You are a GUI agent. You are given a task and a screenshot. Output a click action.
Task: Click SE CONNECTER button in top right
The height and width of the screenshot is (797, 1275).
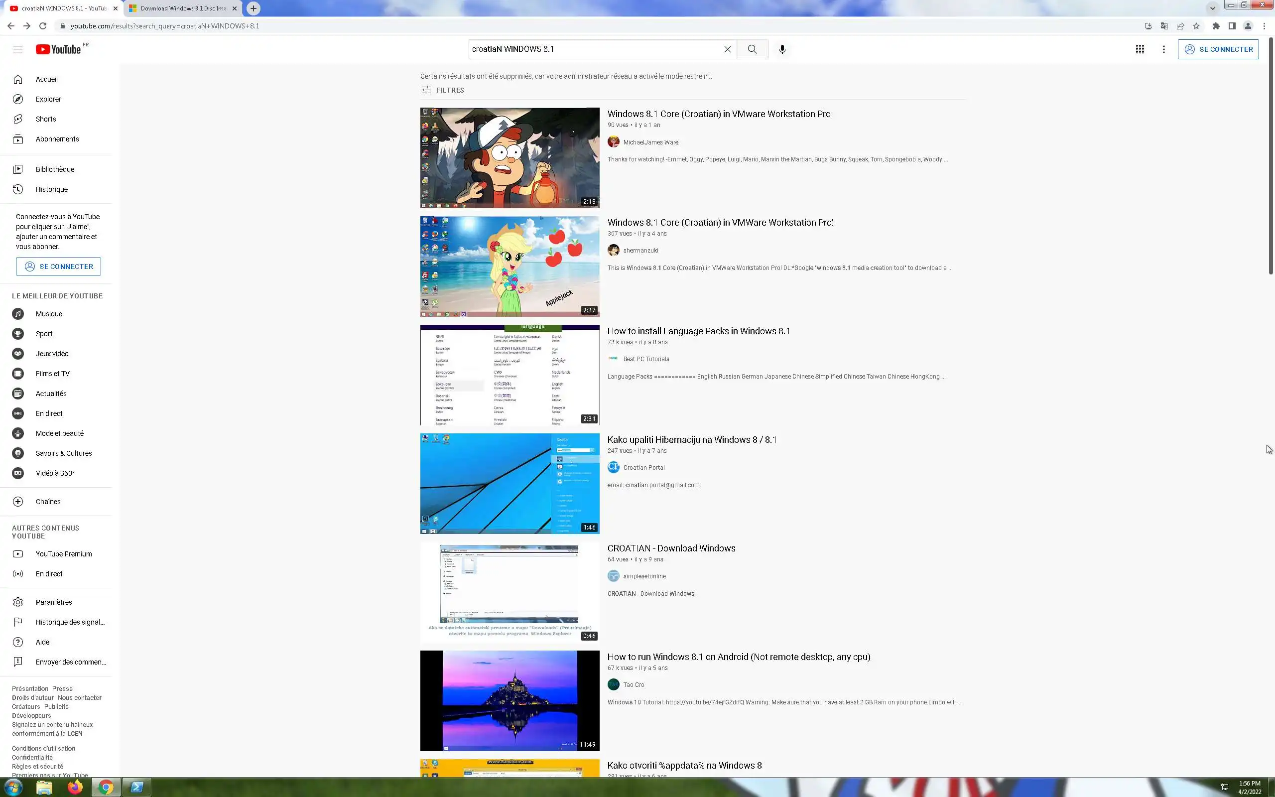pyautogui.click(x=1218, y=49)
